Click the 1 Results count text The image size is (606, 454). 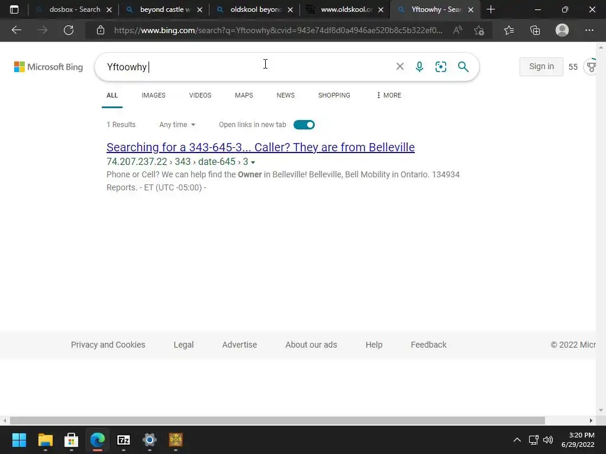121,125
